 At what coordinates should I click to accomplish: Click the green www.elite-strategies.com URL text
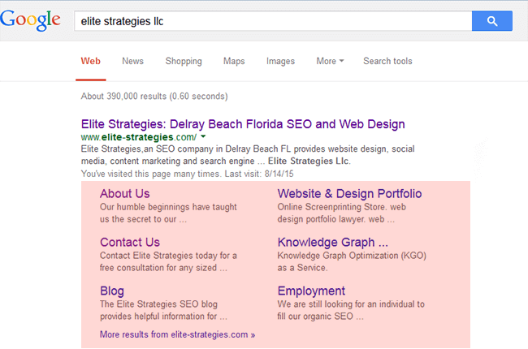(x=138, y=138)
